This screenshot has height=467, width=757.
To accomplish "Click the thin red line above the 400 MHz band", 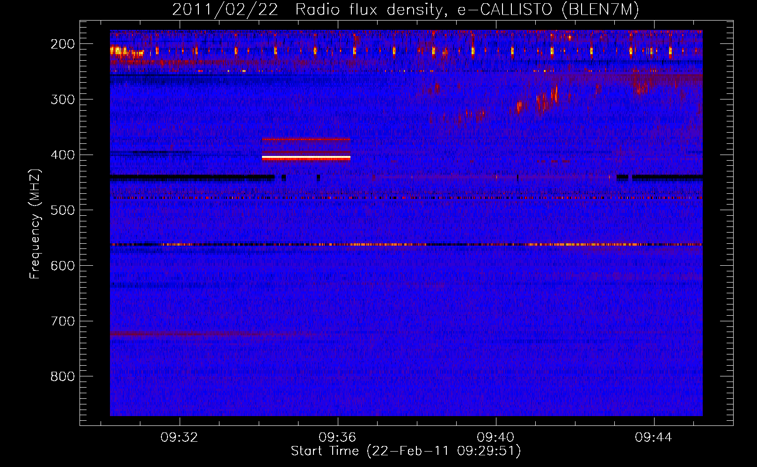I will click(306, 139).
